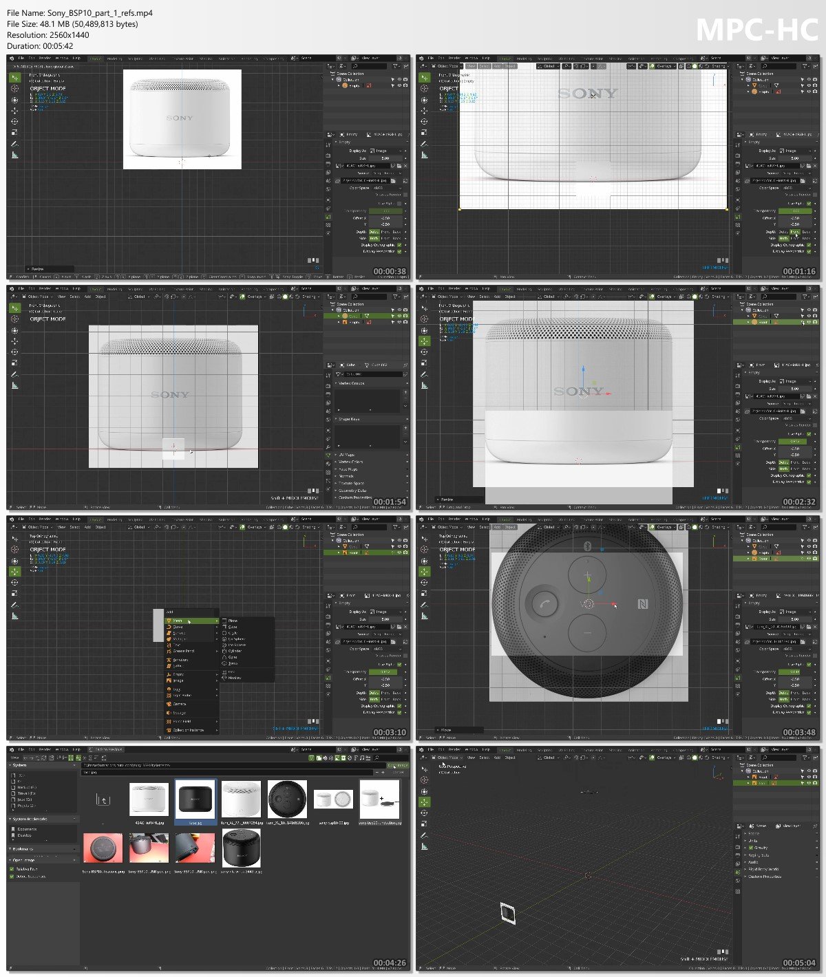
Task: Click the Offset X field in the 00:03:10 frame
Action: tap(385, 679)
